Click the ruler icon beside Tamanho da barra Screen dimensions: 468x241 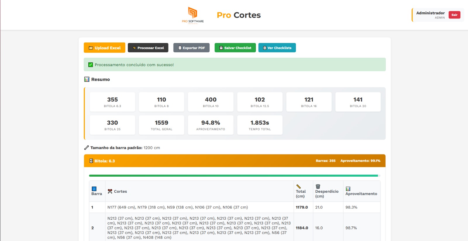[x=86, y=148]
